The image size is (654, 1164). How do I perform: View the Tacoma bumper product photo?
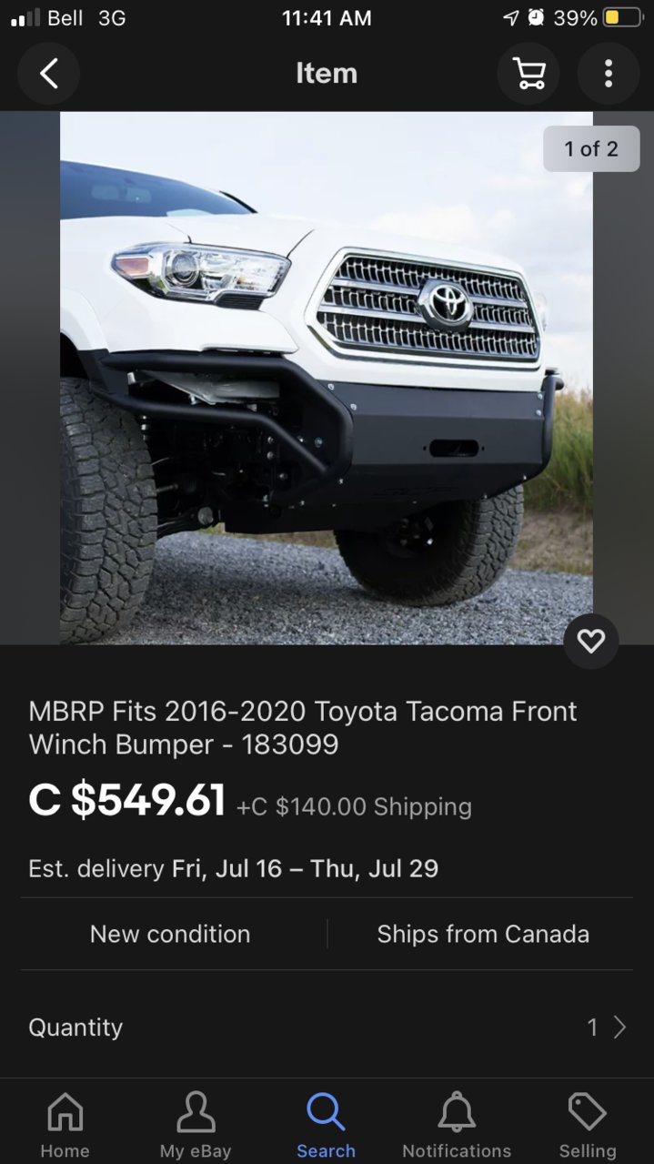click(x=327, y=378)
